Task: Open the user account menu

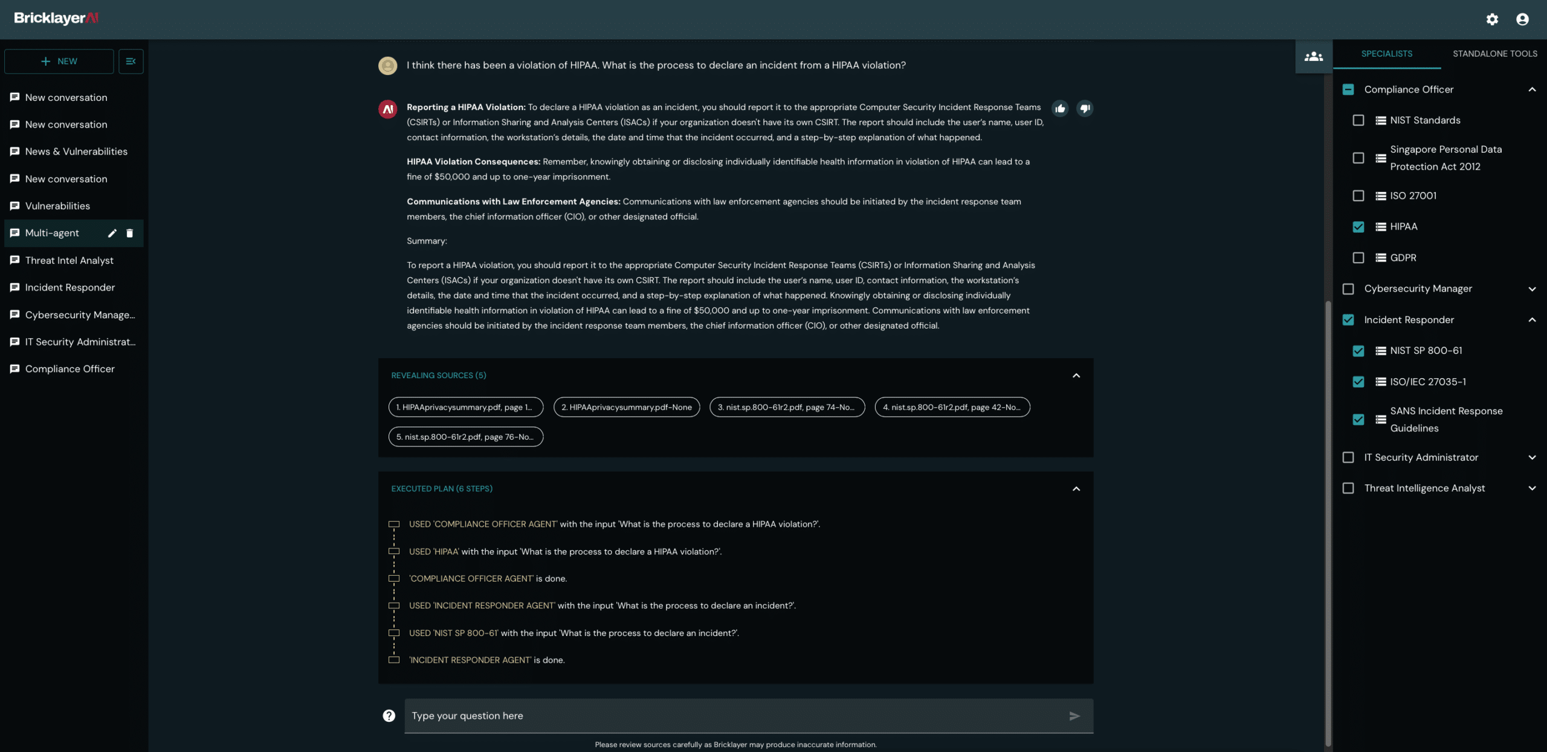Action: (x=1522, y=19)
